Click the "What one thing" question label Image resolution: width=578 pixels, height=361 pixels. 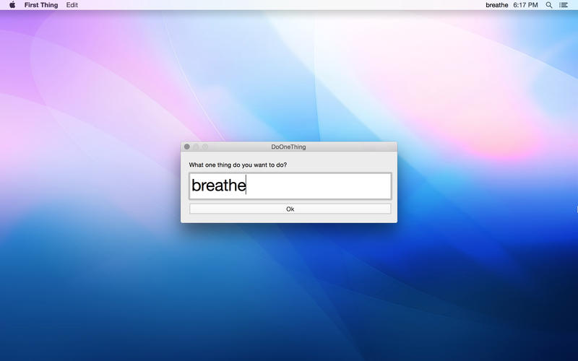238,165
